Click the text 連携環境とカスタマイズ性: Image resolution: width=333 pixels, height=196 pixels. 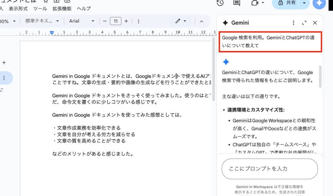pyautogui.click(x=256, y=110)
